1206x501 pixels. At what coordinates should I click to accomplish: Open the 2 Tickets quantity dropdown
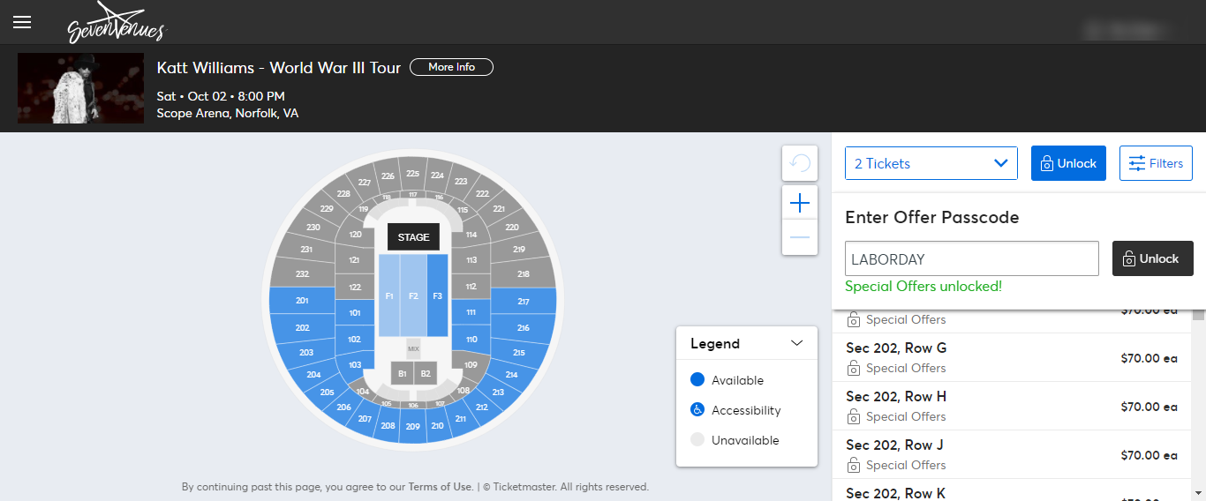point(931,163)
